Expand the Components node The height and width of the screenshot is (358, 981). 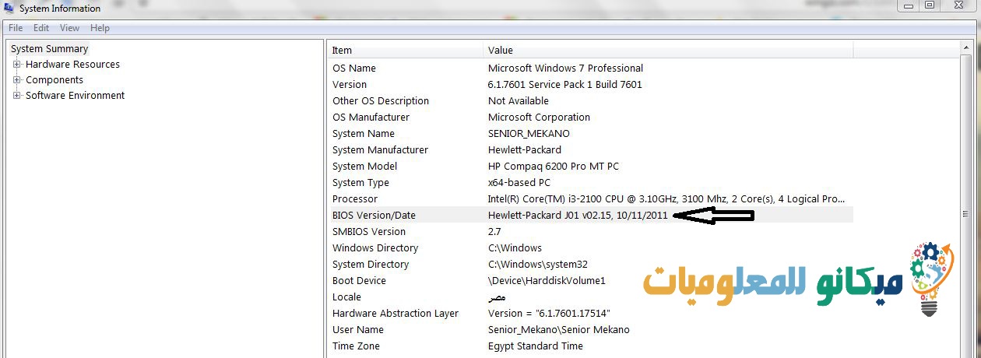coord(17,80)
